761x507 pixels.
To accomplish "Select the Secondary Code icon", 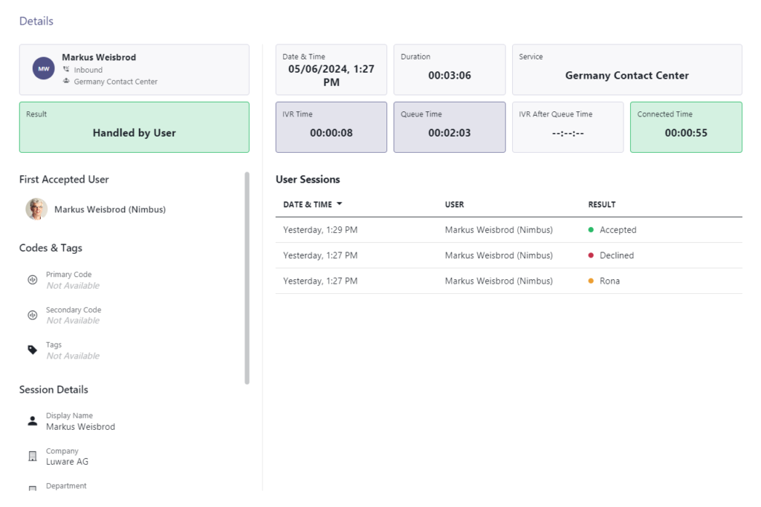I will point(32,315).
